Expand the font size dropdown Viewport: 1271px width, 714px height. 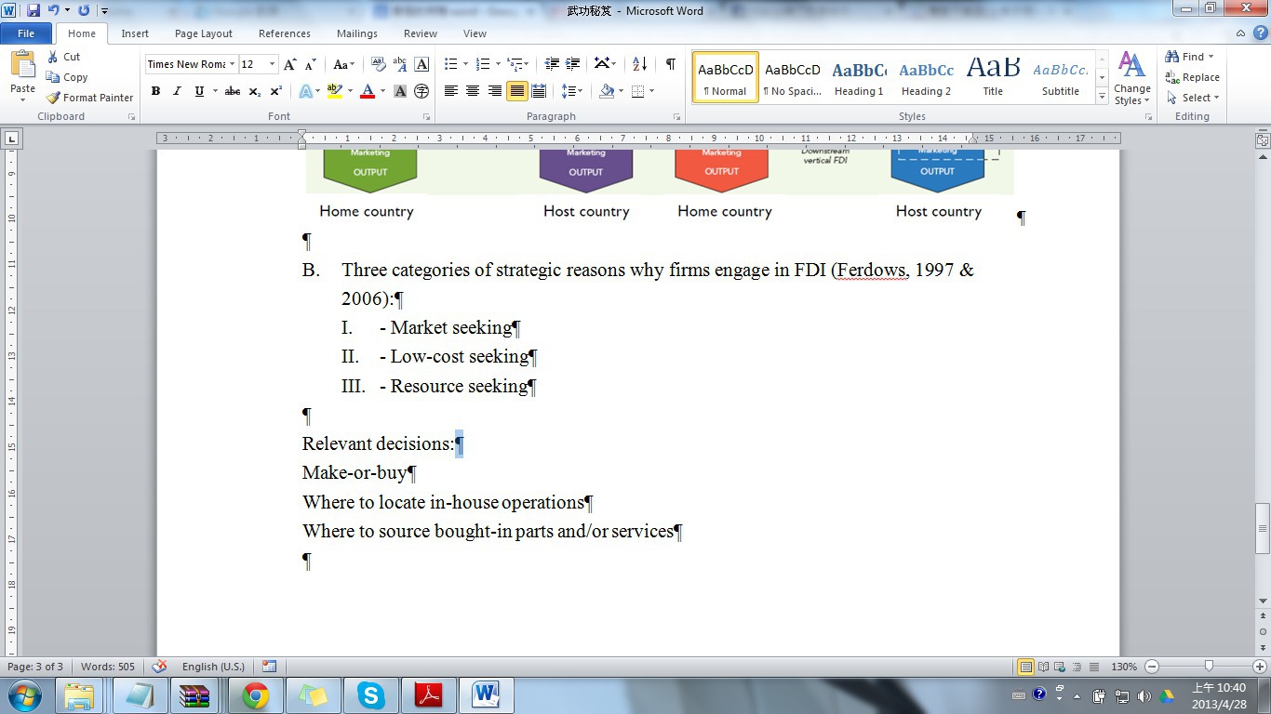[x=272, y=64]
